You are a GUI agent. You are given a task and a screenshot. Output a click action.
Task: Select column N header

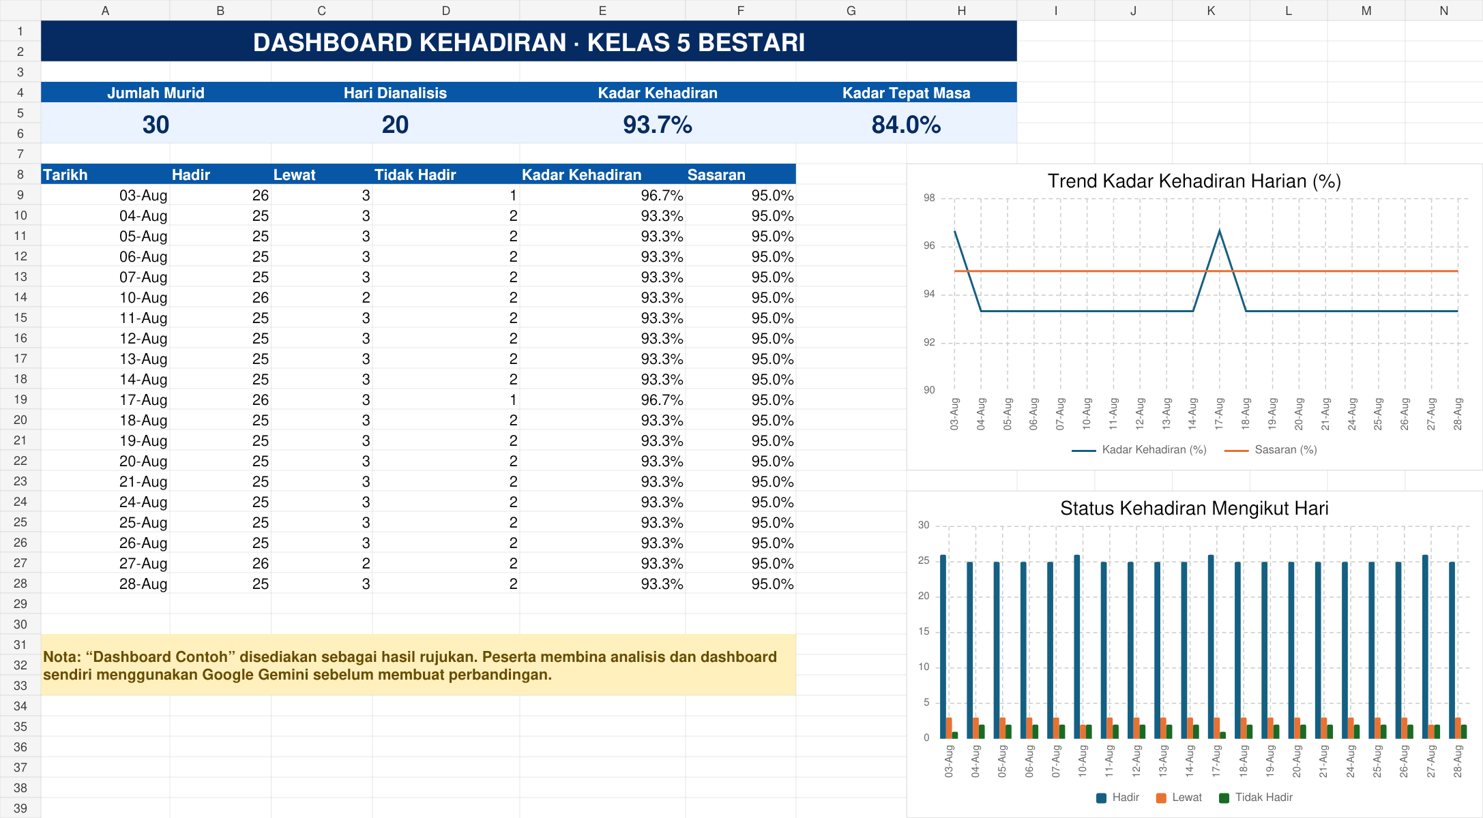(x=1443, y=10)
